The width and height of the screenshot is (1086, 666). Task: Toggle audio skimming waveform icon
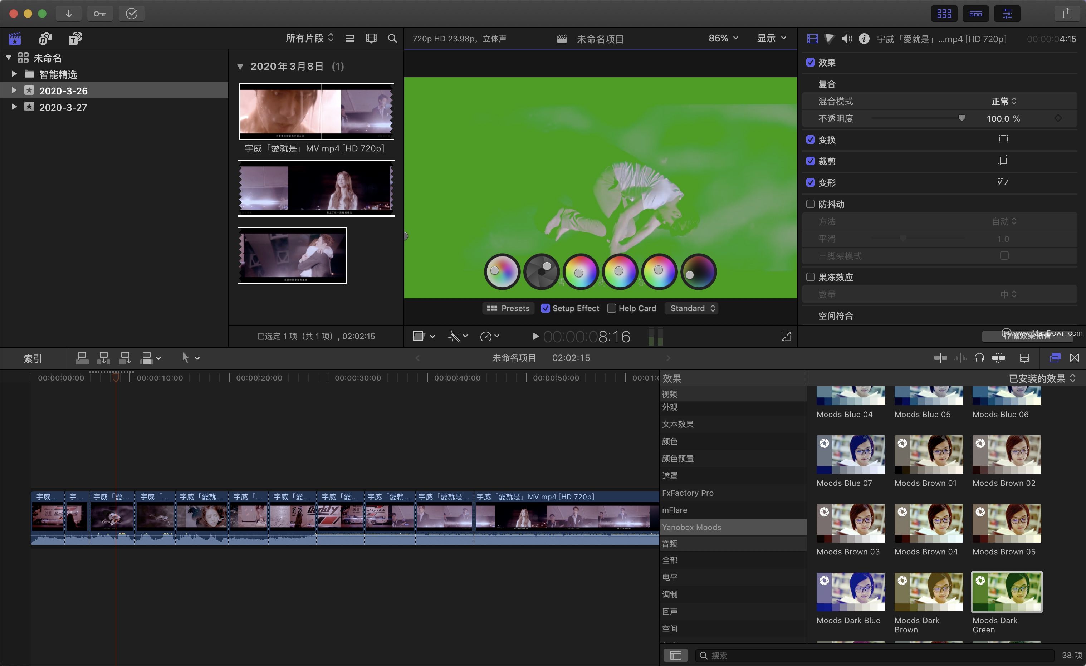click(960, 358)
